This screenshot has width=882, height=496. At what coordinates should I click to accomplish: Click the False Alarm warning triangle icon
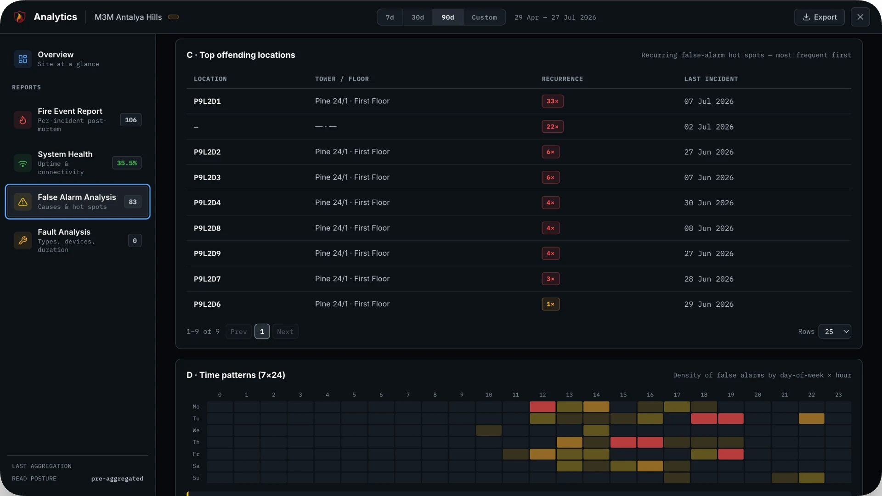(x=23, y=202)
